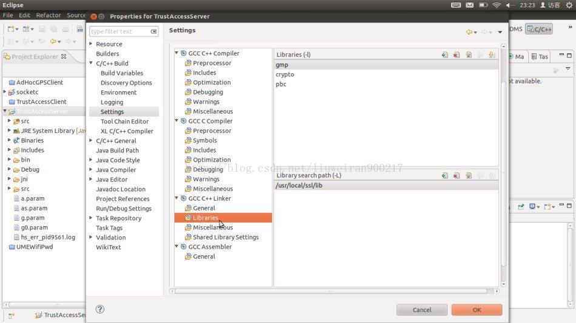Click back navigation arrow in Settings header
This screenshot has width=576, height=323.
point(469,32)
